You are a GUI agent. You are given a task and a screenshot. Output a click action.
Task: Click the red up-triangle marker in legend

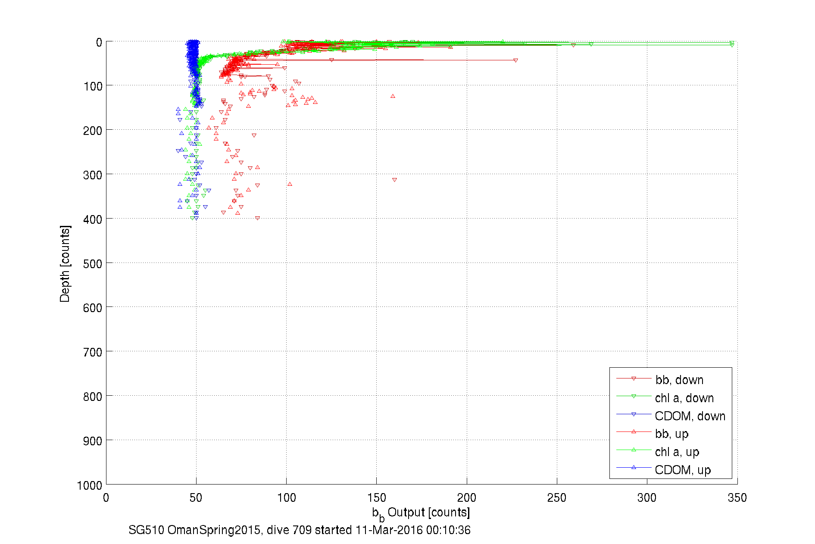[634, 431]
